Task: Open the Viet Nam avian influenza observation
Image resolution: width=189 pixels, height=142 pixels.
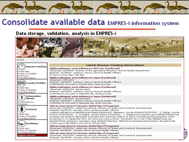Action: pyautogui.click(x=85, y=69)
